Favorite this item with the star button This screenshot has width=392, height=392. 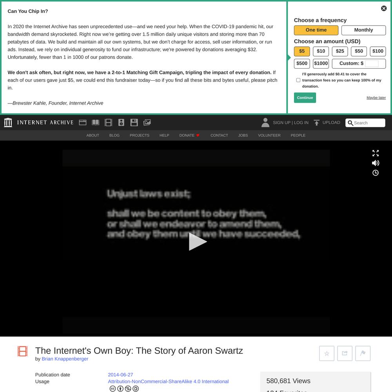(x=327, y=354)
